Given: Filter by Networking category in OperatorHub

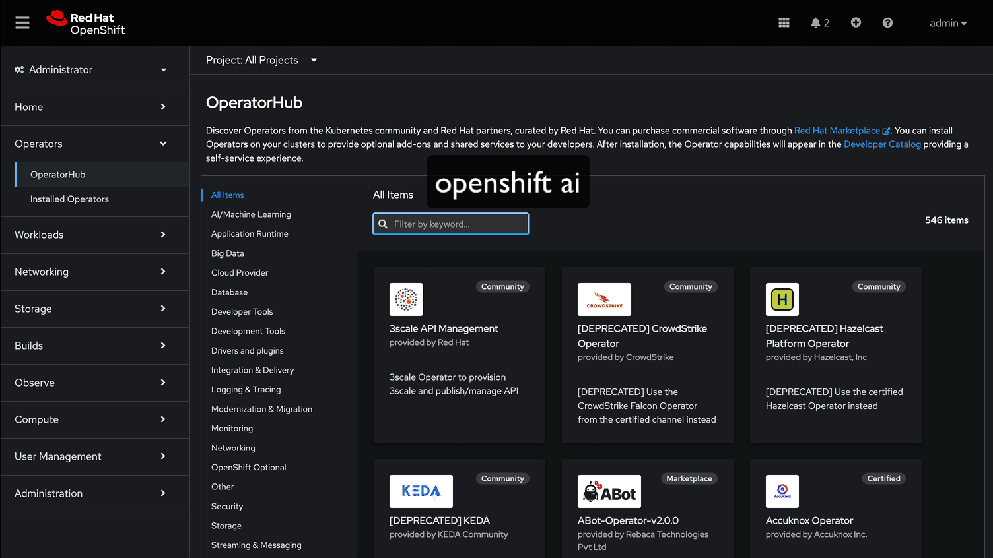Looking at the screenshot, I should click(233, 448).
